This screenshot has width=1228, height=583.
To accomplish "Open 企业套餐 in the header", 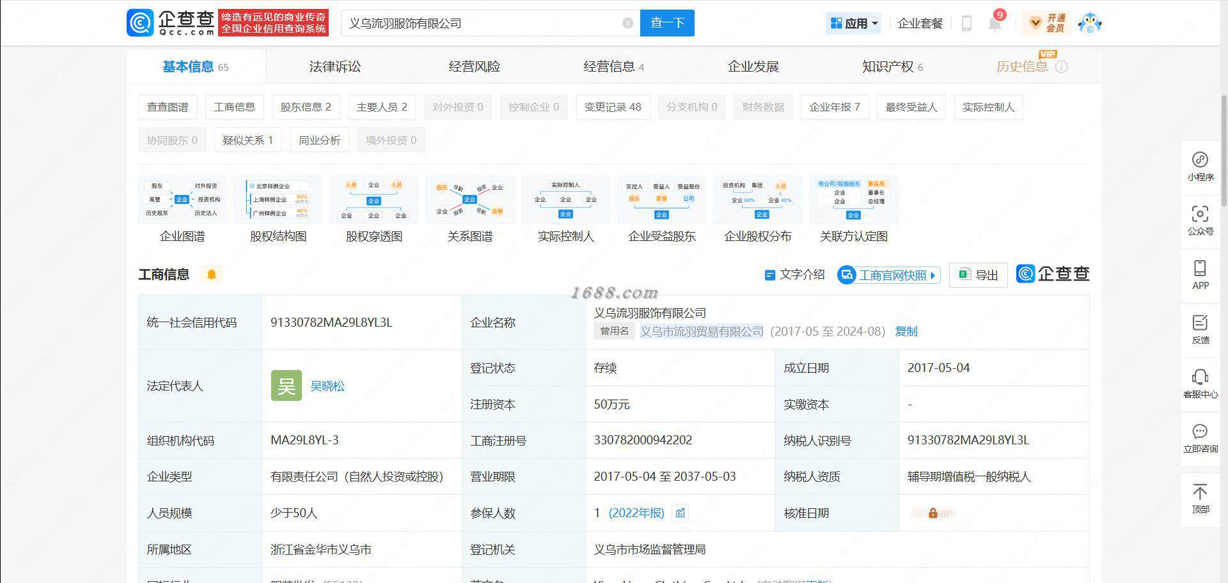I will (x=920, y=24).
